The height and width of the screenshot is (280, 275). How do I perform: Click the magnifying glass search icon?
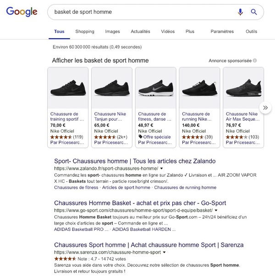(254, 12)
